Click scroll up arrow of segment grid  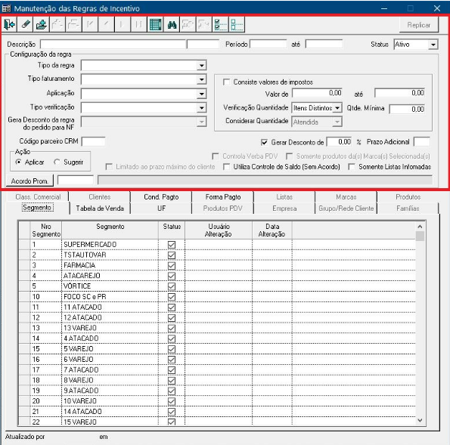tap(420, 227)
